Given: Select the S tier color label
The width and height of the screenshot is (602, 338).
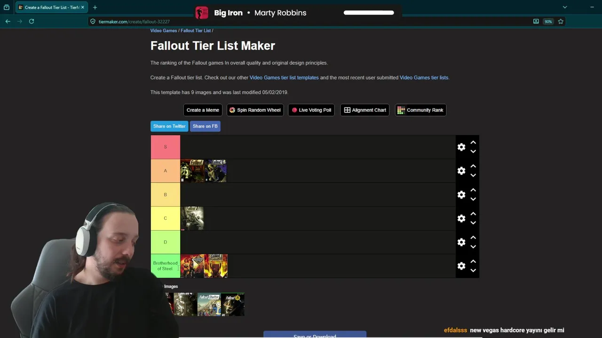Looking at the screenshot, I should pyautogui.click(x=165, y=147).
